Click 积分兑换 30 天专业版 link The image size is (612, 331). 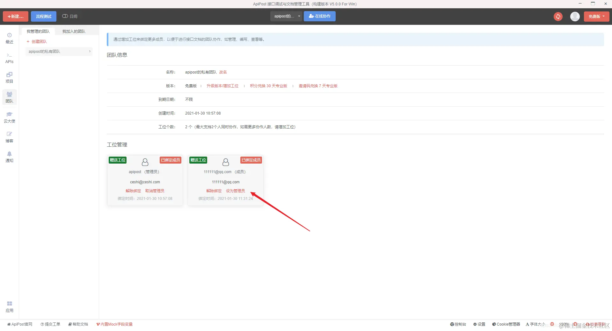[x=269, y=86]
